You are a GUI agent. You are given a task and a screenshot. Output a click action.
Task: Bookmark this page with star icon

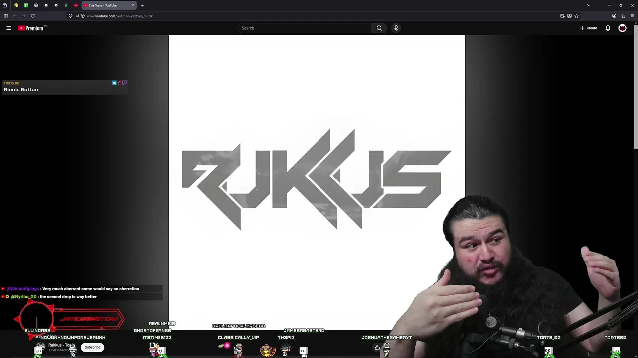(x=576, y=16)
